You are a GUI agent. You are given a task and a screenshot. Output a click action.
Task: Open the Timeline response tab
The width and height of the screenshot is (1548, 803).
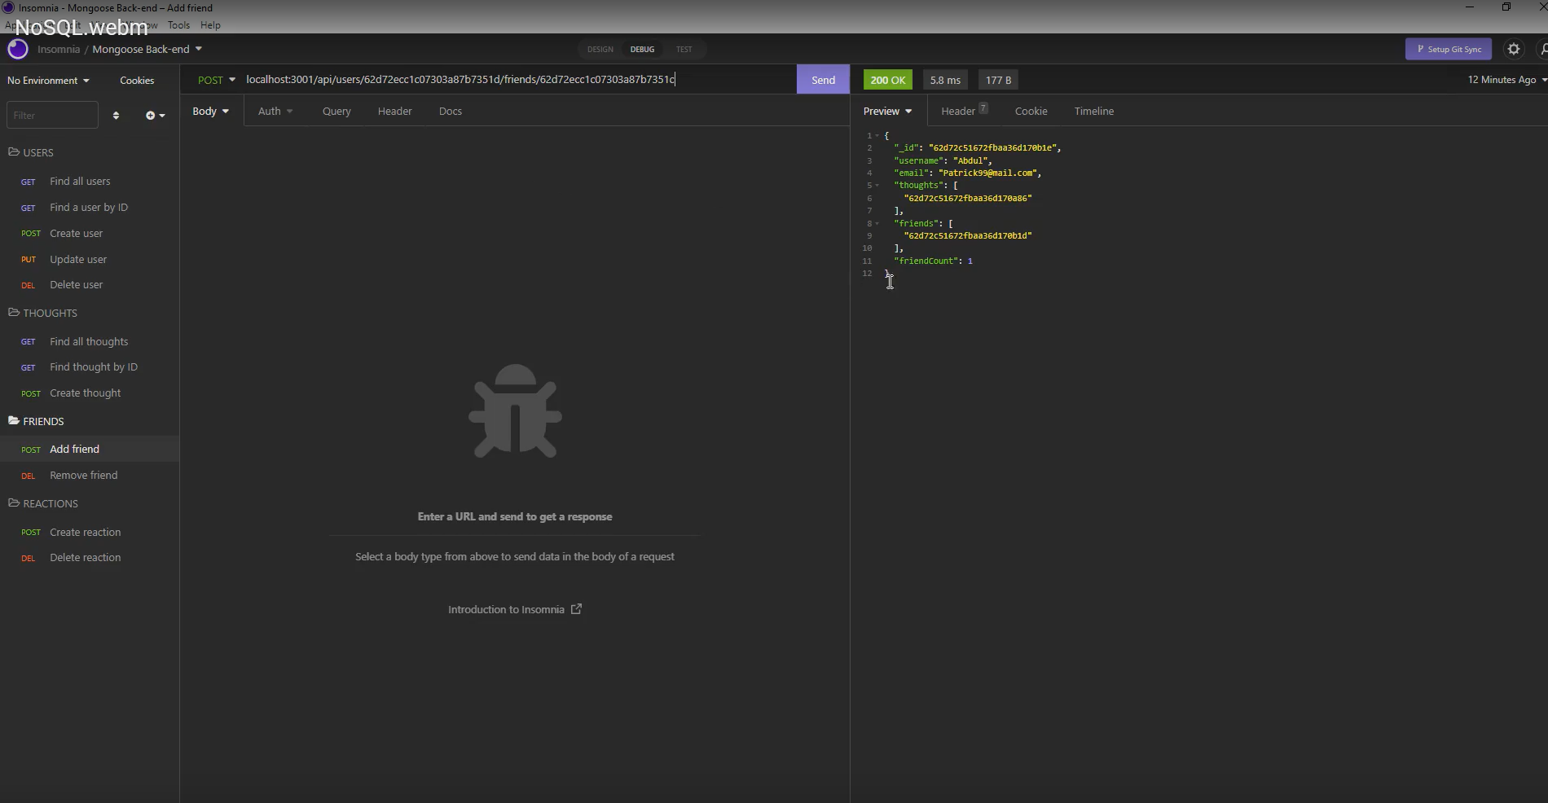1093,111
